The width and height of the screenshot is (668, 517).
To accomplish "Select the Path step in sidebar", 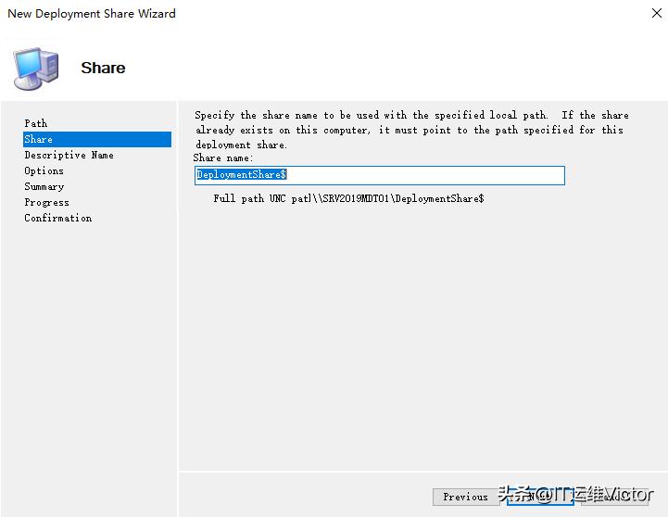I will tap(36, 123).
